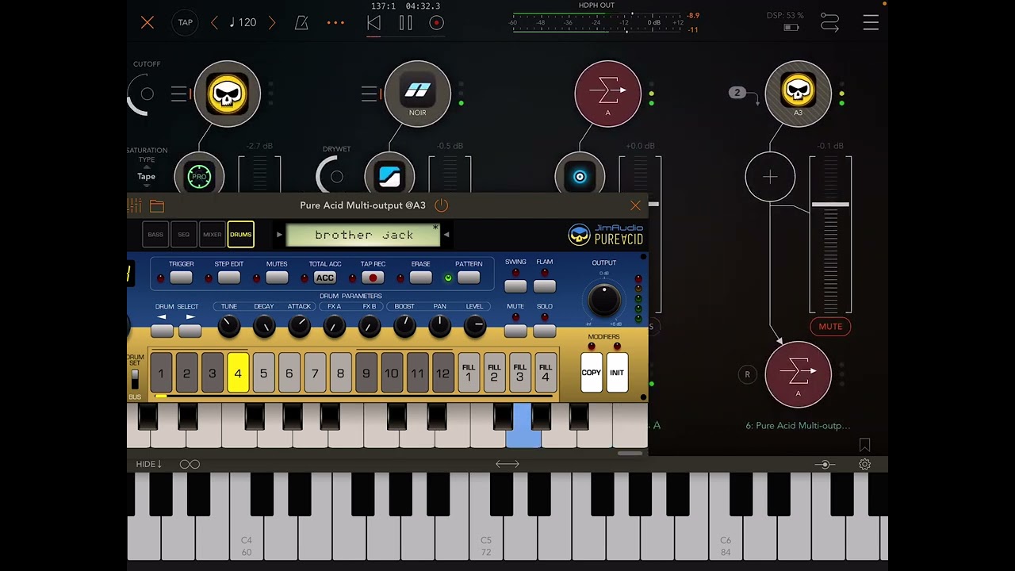Select the bottom bus A output node
The height and width of the screenshot is (571, 1015).
pos(798,374)
